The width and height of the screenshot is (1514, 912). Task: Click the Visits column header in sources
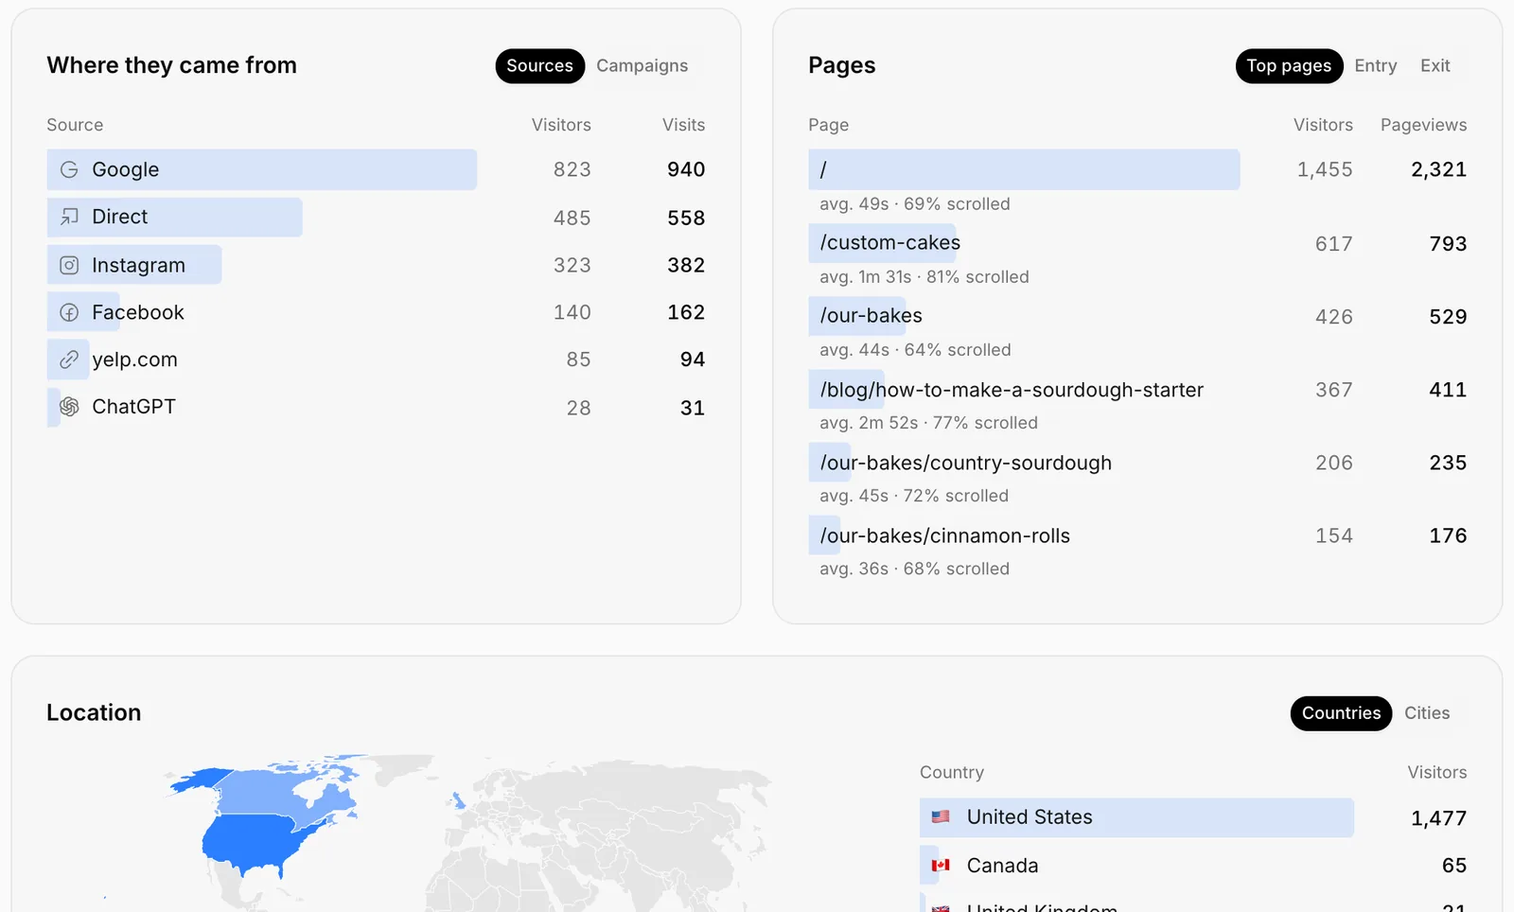pos(683,125)
